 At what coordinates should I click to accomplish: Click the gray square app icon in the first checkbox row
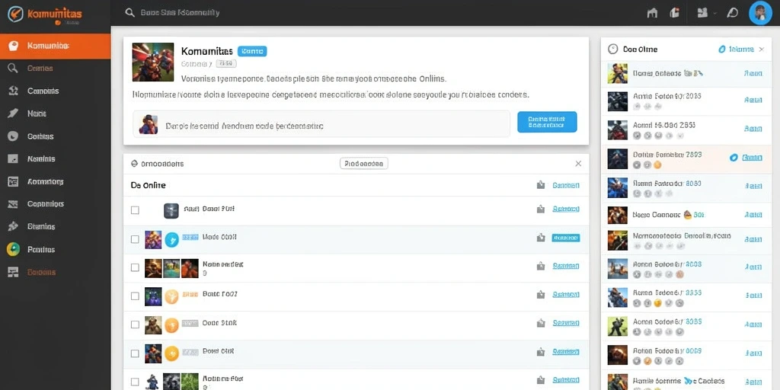tap(171, 211)
